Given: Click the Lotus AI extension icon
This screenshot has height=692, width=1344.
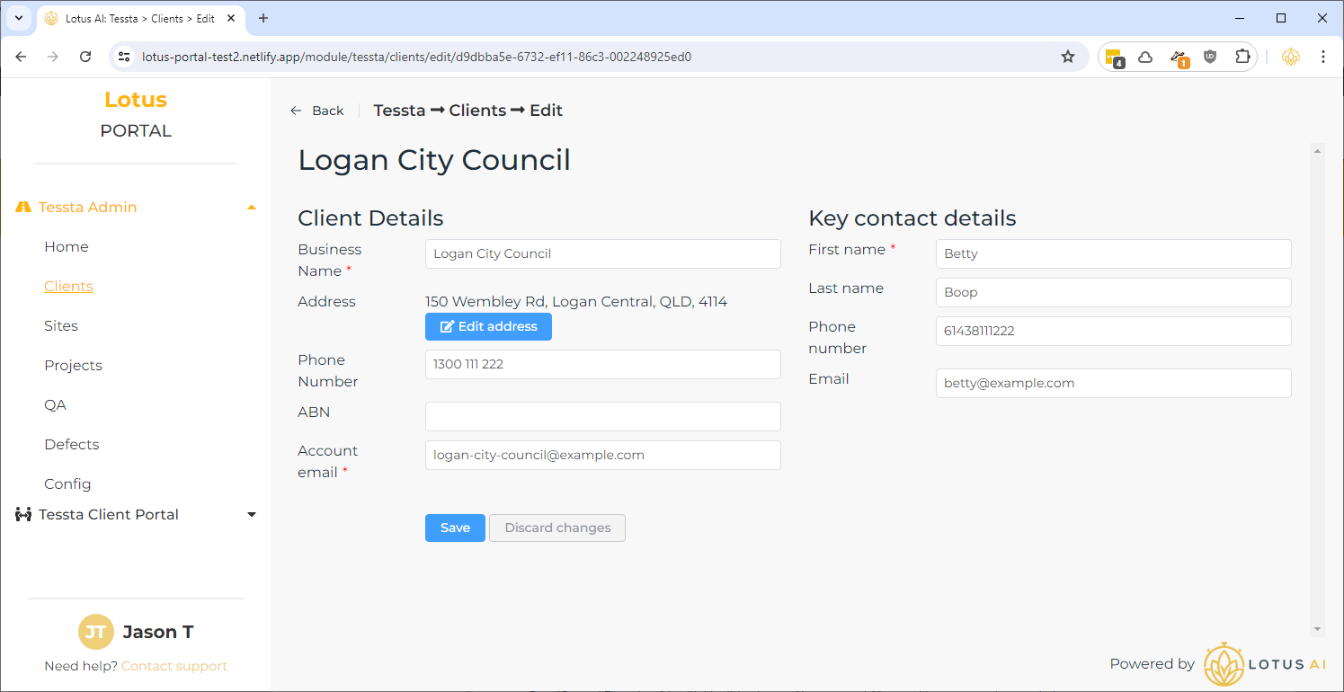Looking at the screenshot, I should click(x=1290, y=57).
